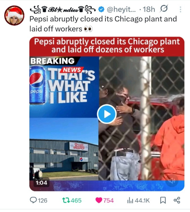Repost the tweet with the retweet icon
Screen dimensions: 190x212
(66, 200)
